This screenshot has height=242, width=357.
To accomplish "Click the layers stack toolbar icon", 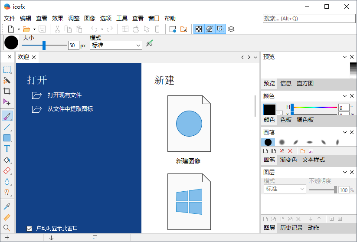I will [231, 29].
